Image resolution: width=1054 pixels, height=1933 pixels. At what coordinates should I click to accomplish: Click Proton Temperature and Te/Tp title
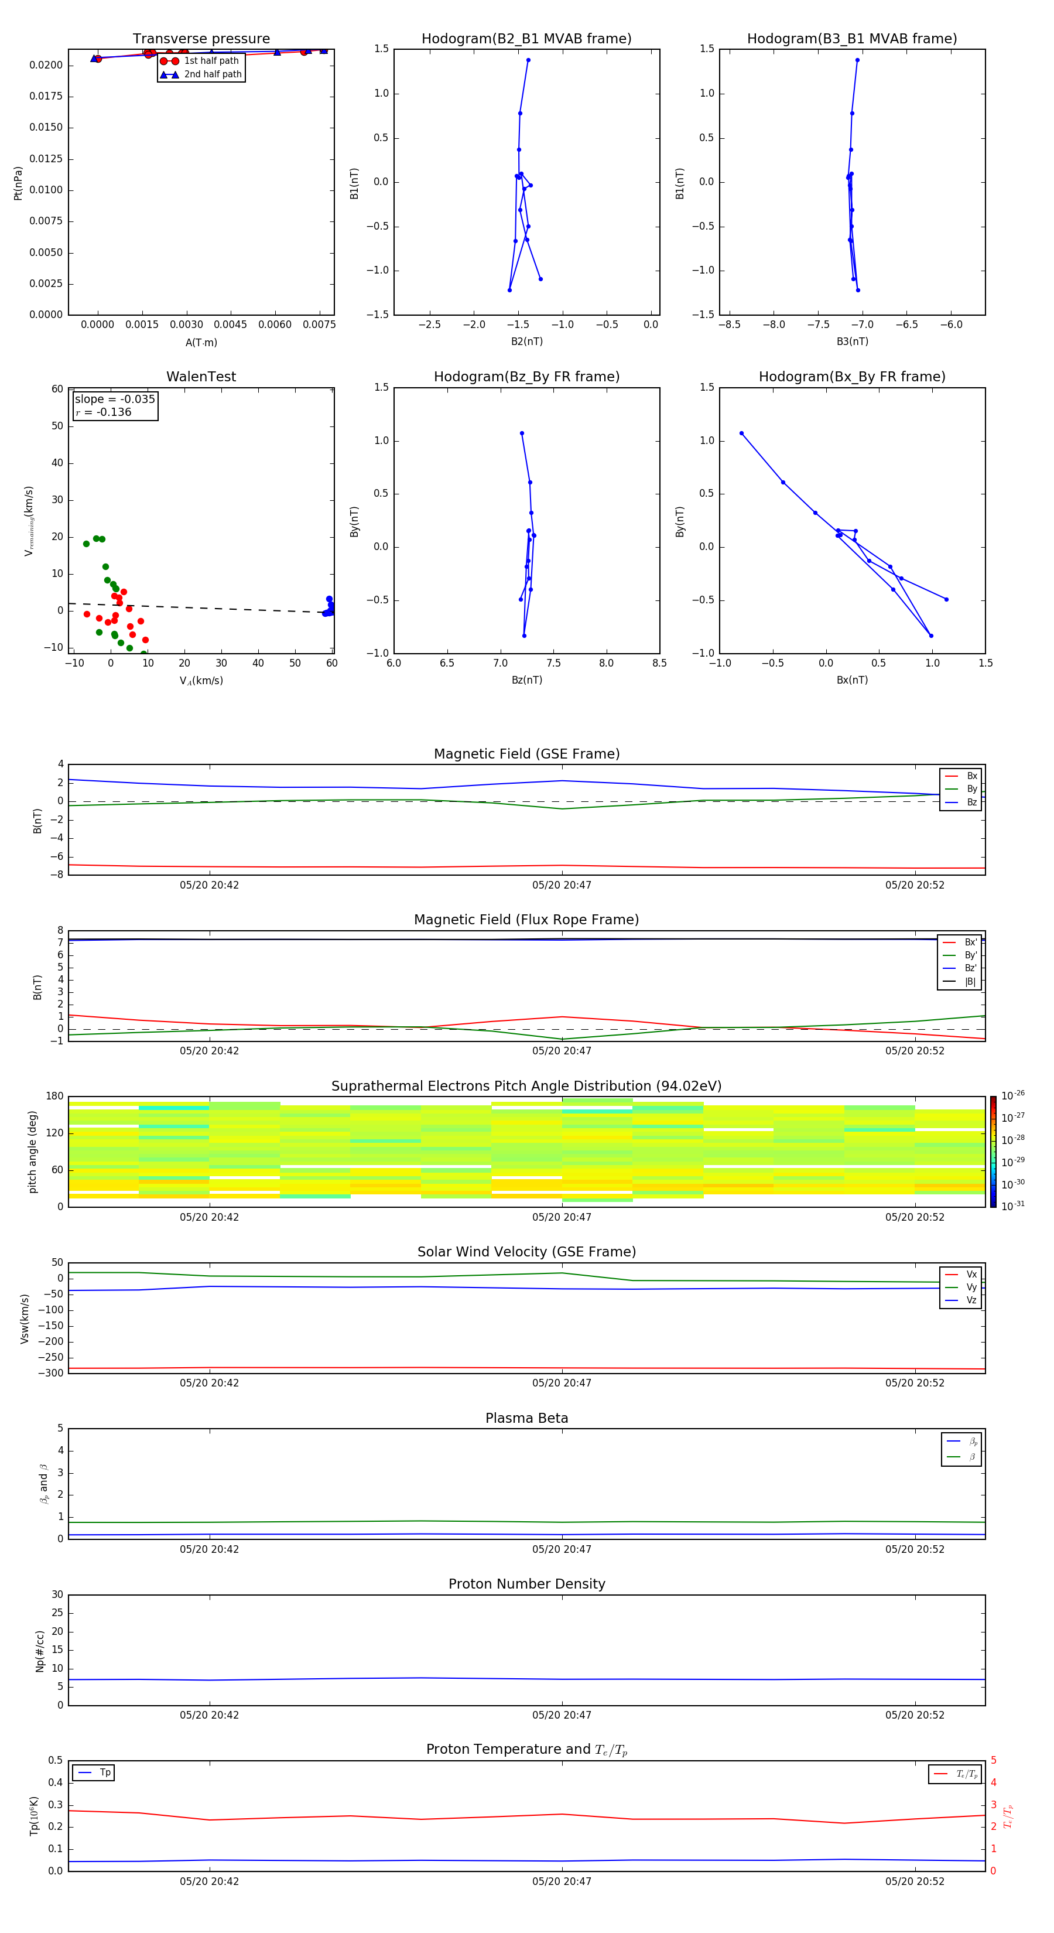[526, 1750]
